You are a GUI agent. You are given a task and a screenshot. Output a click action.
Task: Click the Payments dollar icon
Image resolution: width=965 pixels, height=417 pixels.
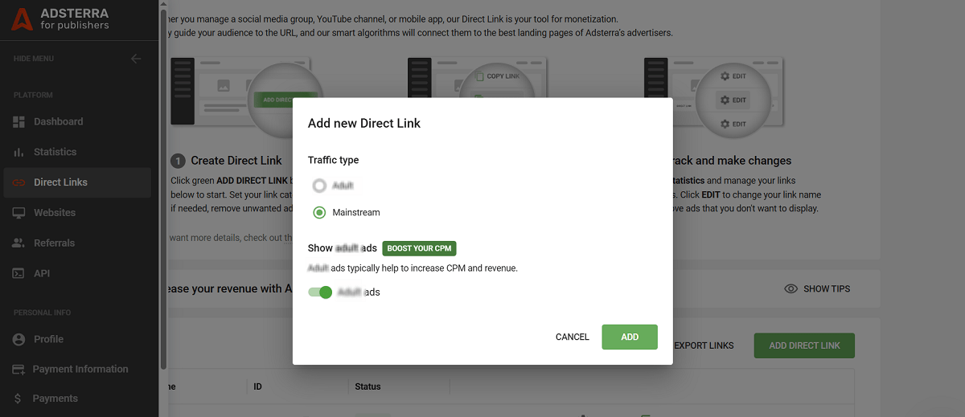point(18,399)
